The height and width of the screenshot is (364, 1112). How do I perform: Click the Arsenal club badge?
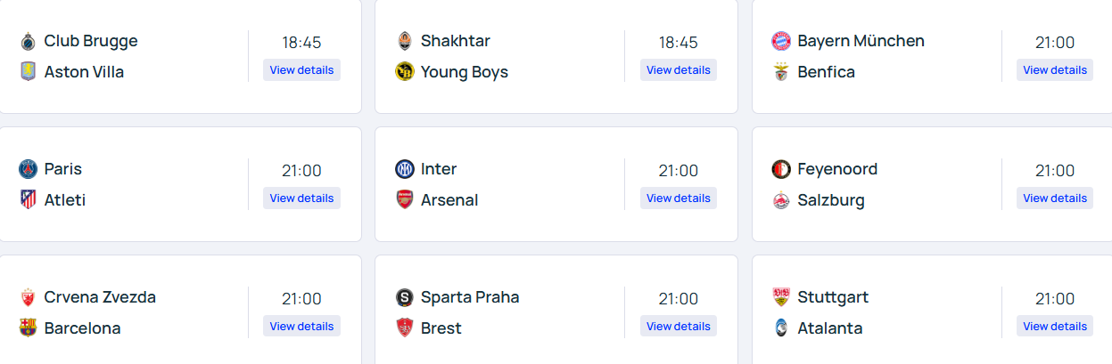tap(405, 200)
